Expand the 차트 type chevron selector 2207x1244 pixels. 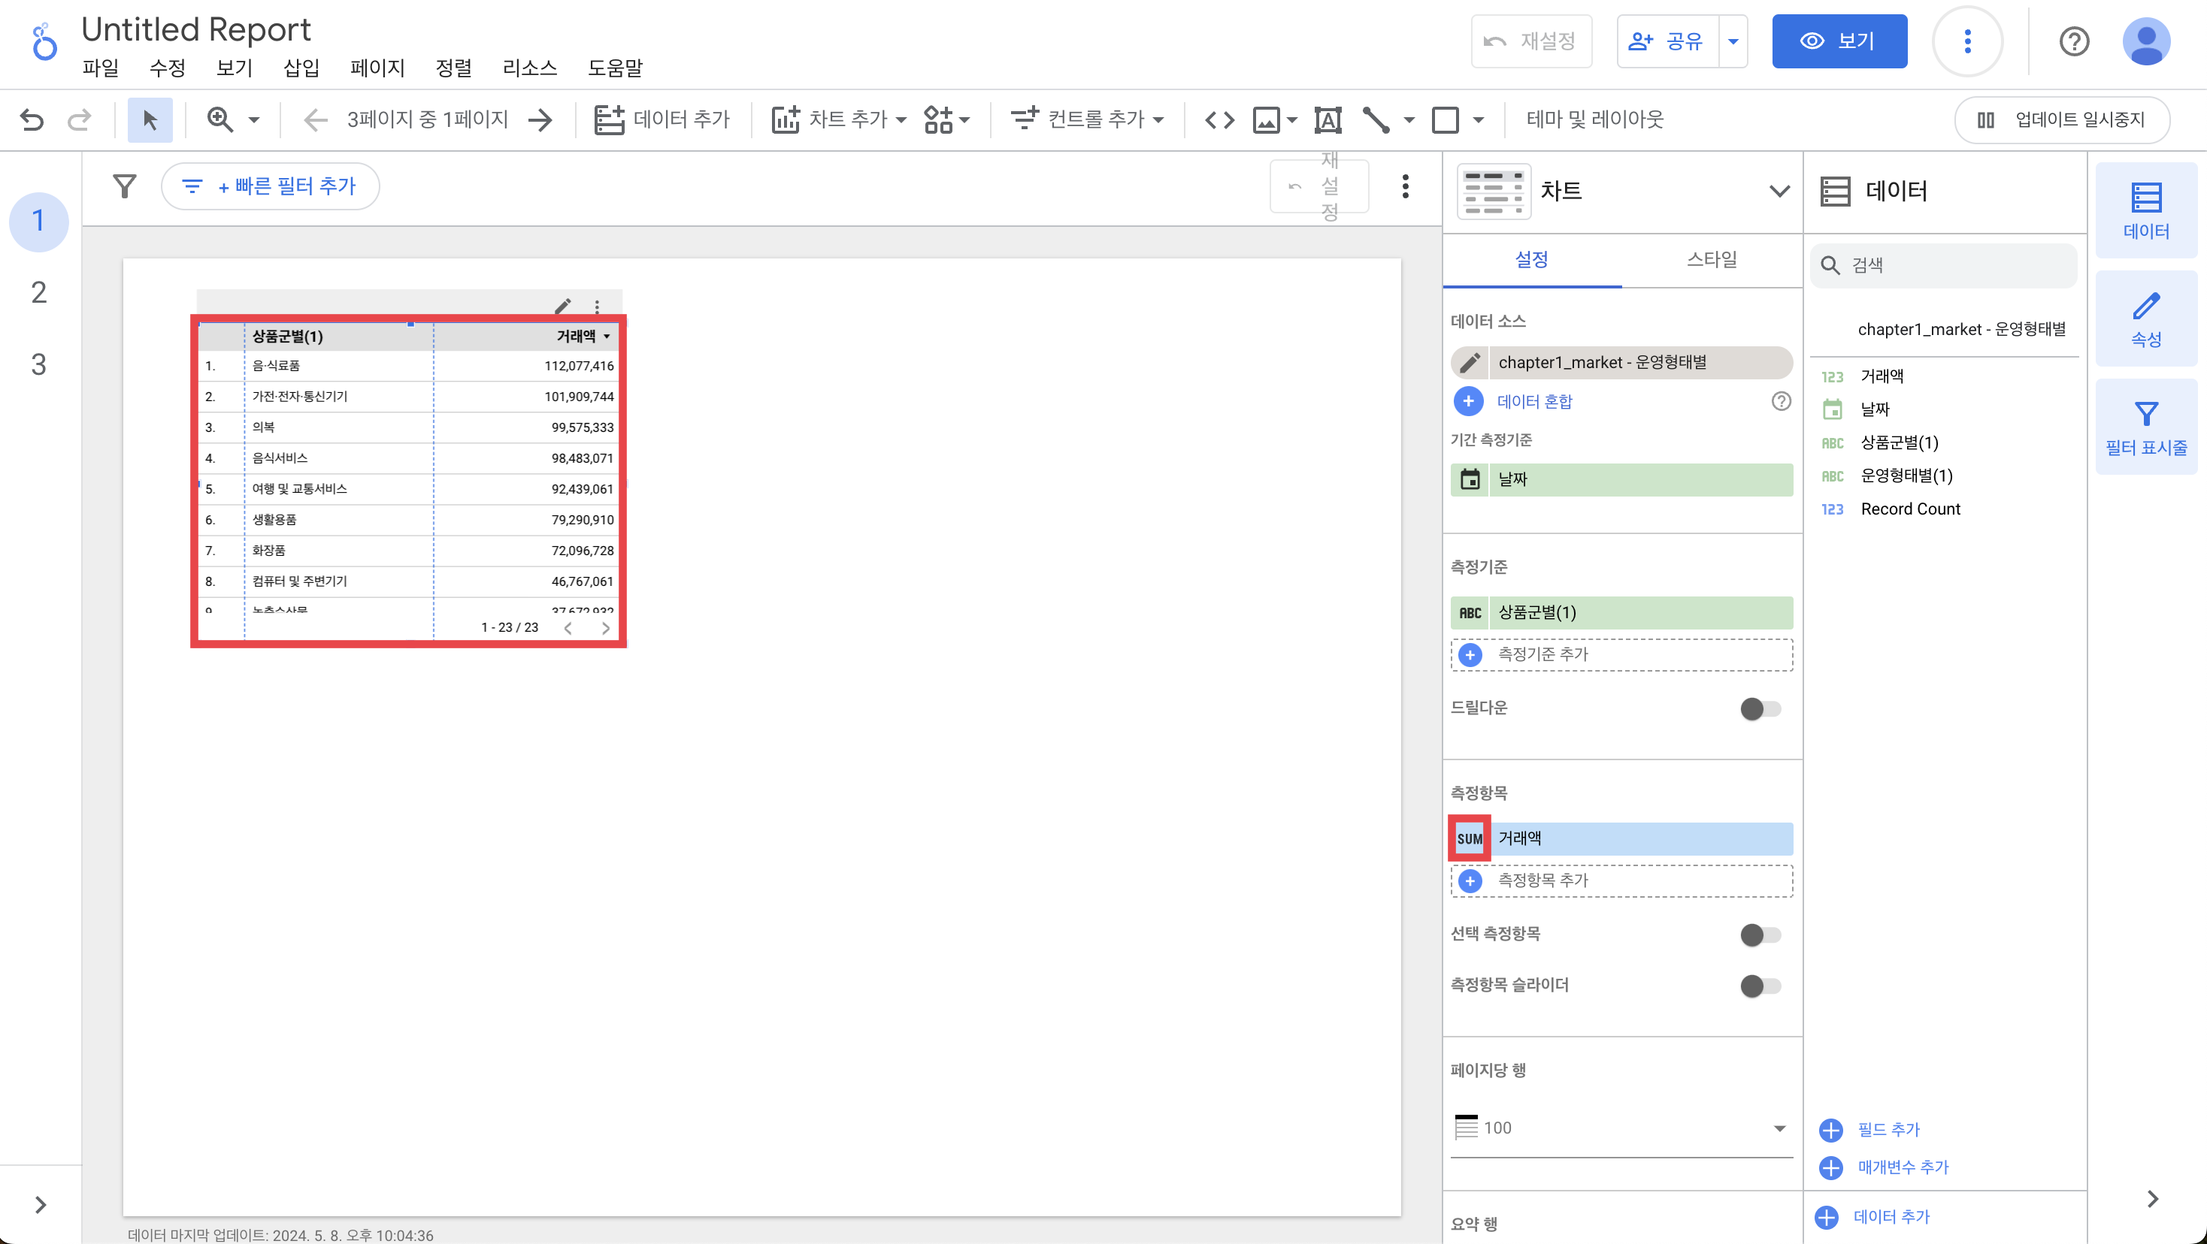tap(1779, 191)
